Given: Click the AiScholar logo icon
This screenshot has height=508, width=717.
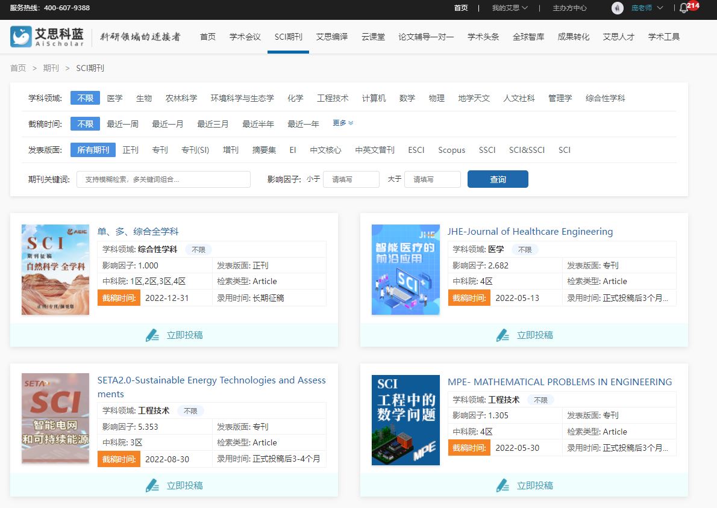Looking at the screenshot, I should (x=21, y=37).
